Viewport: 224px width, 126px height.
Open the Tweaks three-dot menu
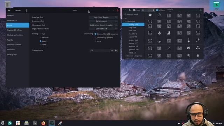click(26, 10)
